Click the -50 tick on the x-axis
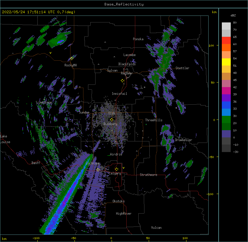 (73, 238)
